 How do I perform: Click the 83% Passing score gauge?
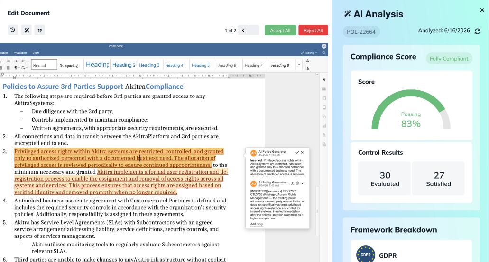[x=411, y=110]
